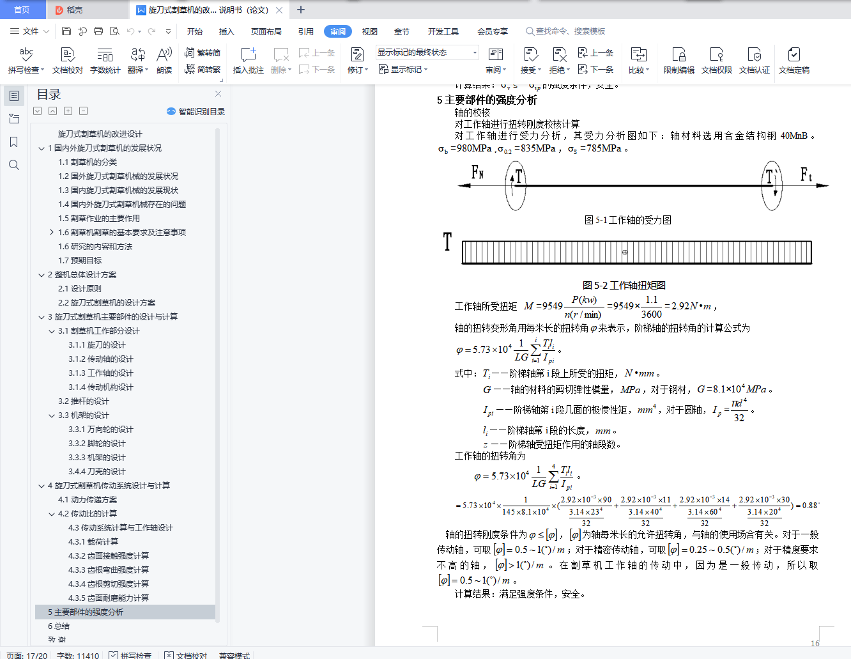The width and height of the screenshot is (851, 659).
Task: Switch to the 开始 ribbon tab
Action: [195, 31]
